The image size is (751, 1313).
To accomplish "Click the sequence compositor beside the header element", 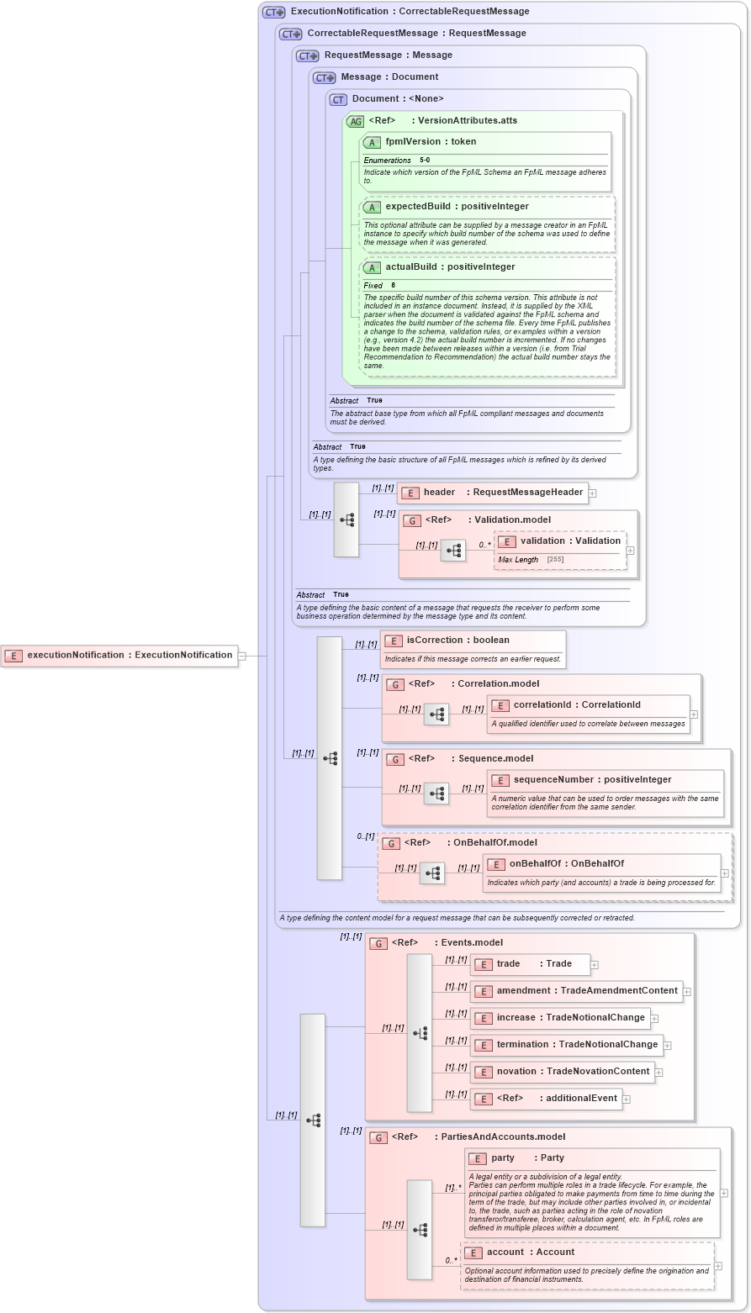I will click(346, 519).
